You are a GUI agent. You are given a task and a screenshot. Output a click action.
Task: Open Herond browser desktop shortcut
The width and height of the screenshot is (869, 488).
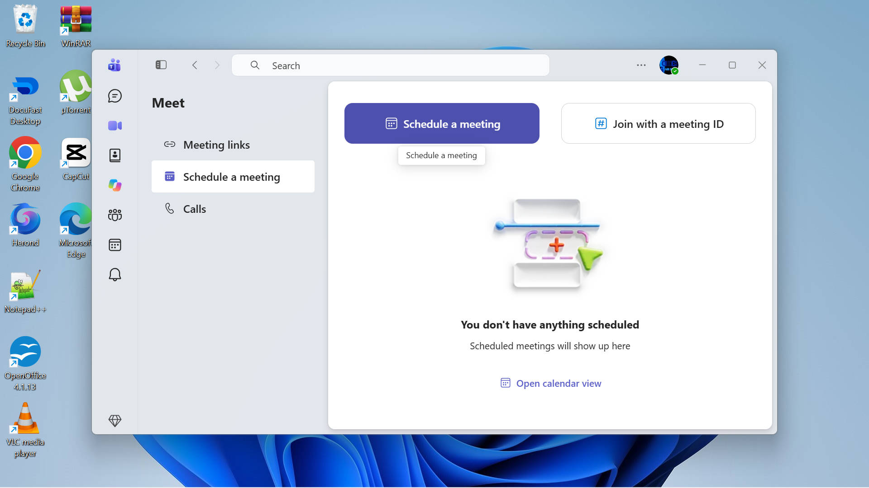pos(25,225)
